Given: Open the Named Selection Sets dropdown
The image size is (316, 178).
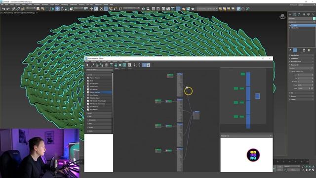Looking at the screenshot, I should (x=132, y=8).
